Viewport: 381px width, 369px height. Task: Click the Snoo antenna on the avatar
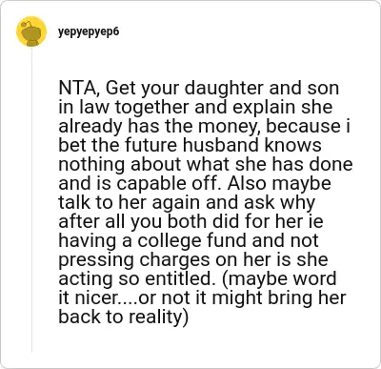pyautogui.click(x=27, y=23)
